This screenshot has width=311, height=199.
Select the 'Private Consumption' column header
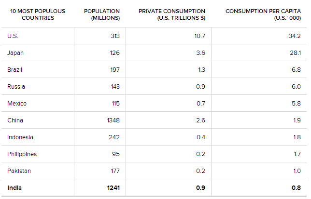(x=171, y=14)
